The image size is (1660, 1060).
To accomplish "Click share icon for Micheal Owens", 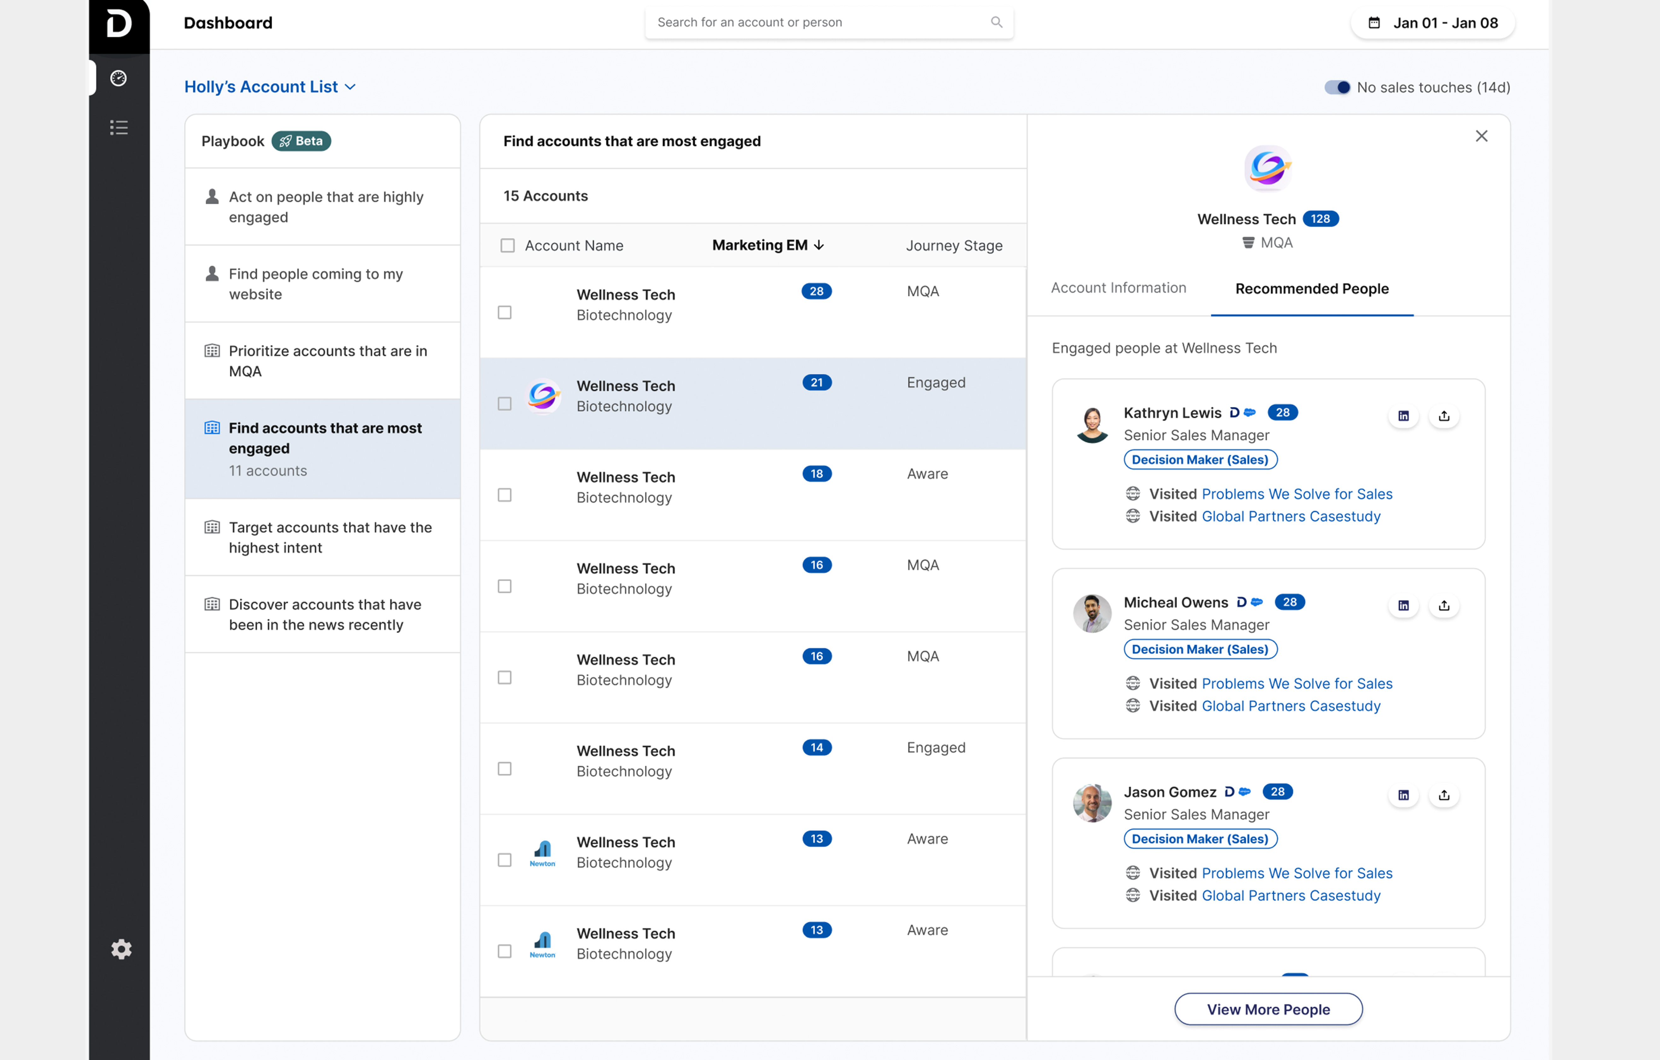I will point(1444,605).
